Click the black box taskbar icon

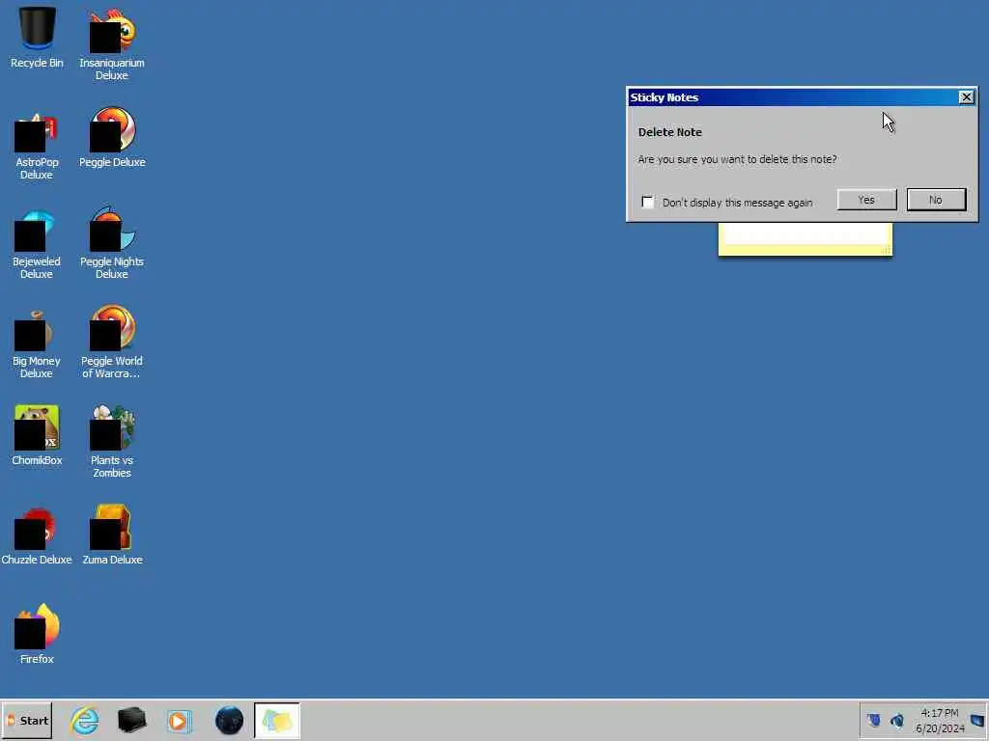pyautogui.click(x=131, y=720)
